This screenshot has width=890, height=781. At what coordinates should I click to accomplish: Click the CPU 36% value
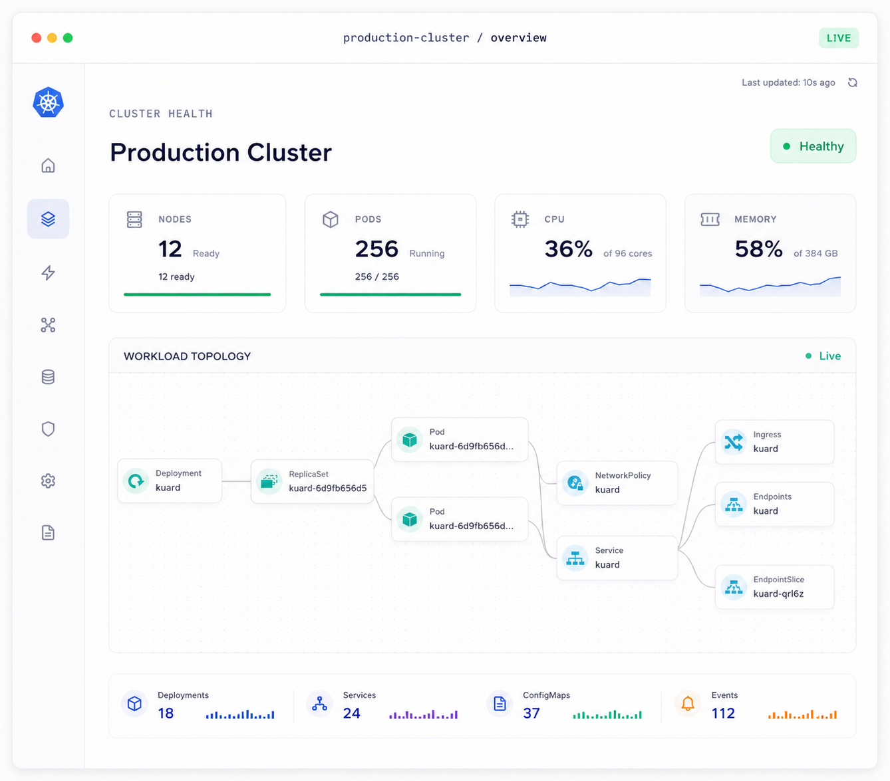pyautogui.click(x=569, y=249)
